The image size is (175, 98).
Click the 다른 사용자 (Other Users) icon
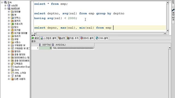(12, 79)
